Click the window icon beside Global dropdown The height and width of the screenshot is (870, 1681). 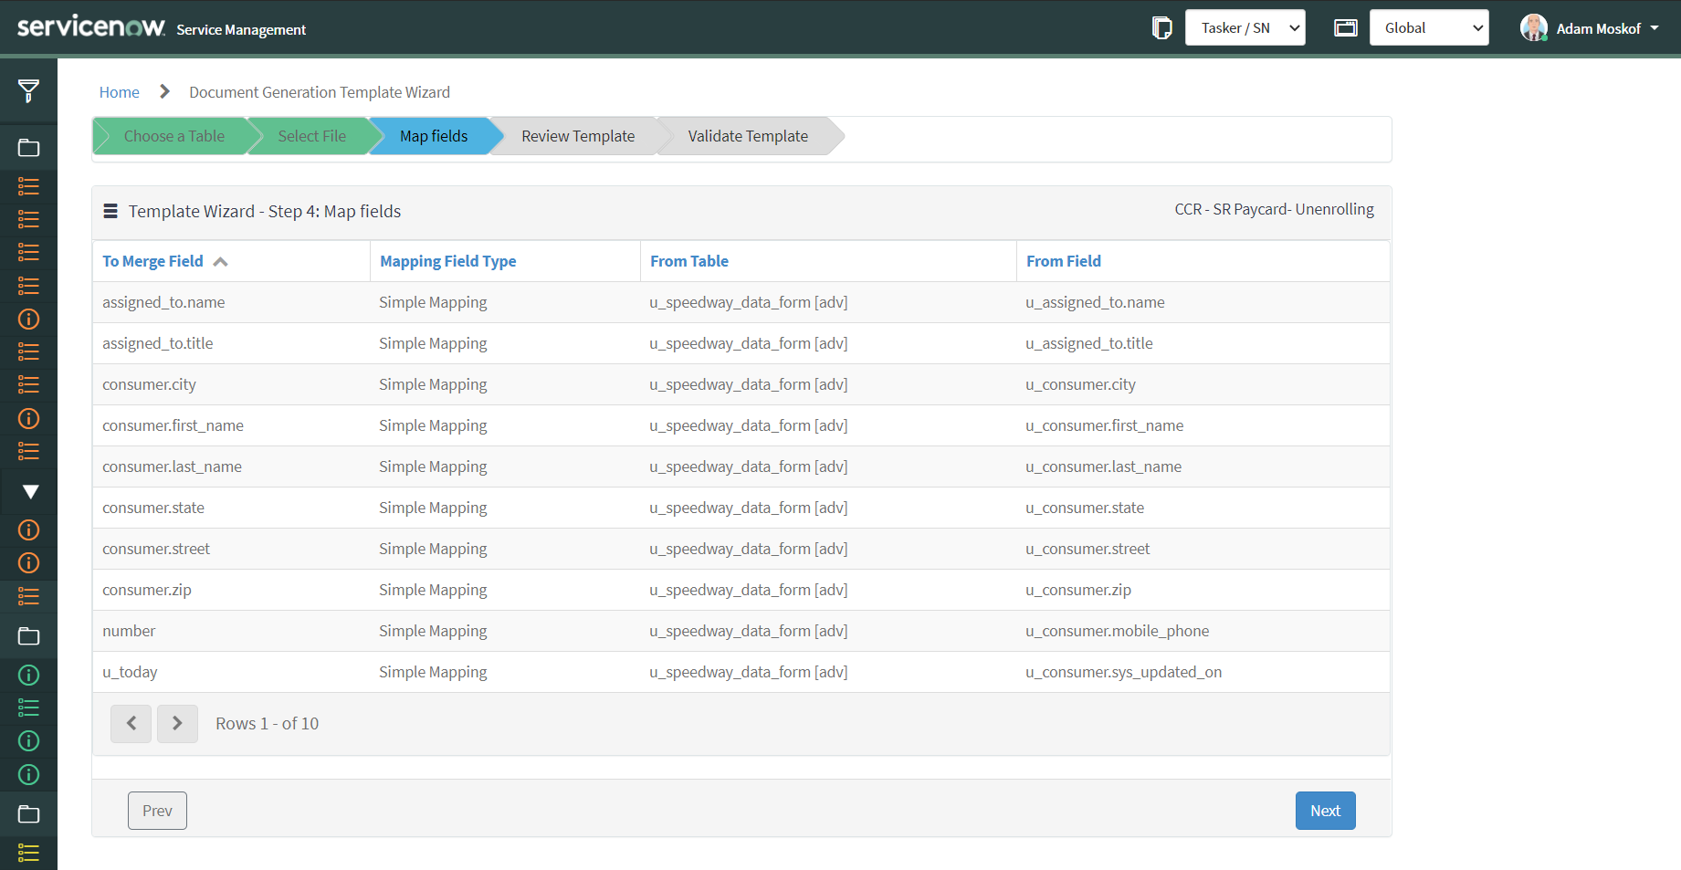click(x=1346, y=28)
